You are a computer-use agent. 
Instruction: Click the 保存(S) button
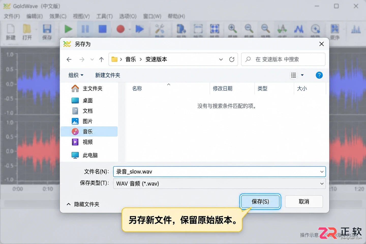point(260,202)
